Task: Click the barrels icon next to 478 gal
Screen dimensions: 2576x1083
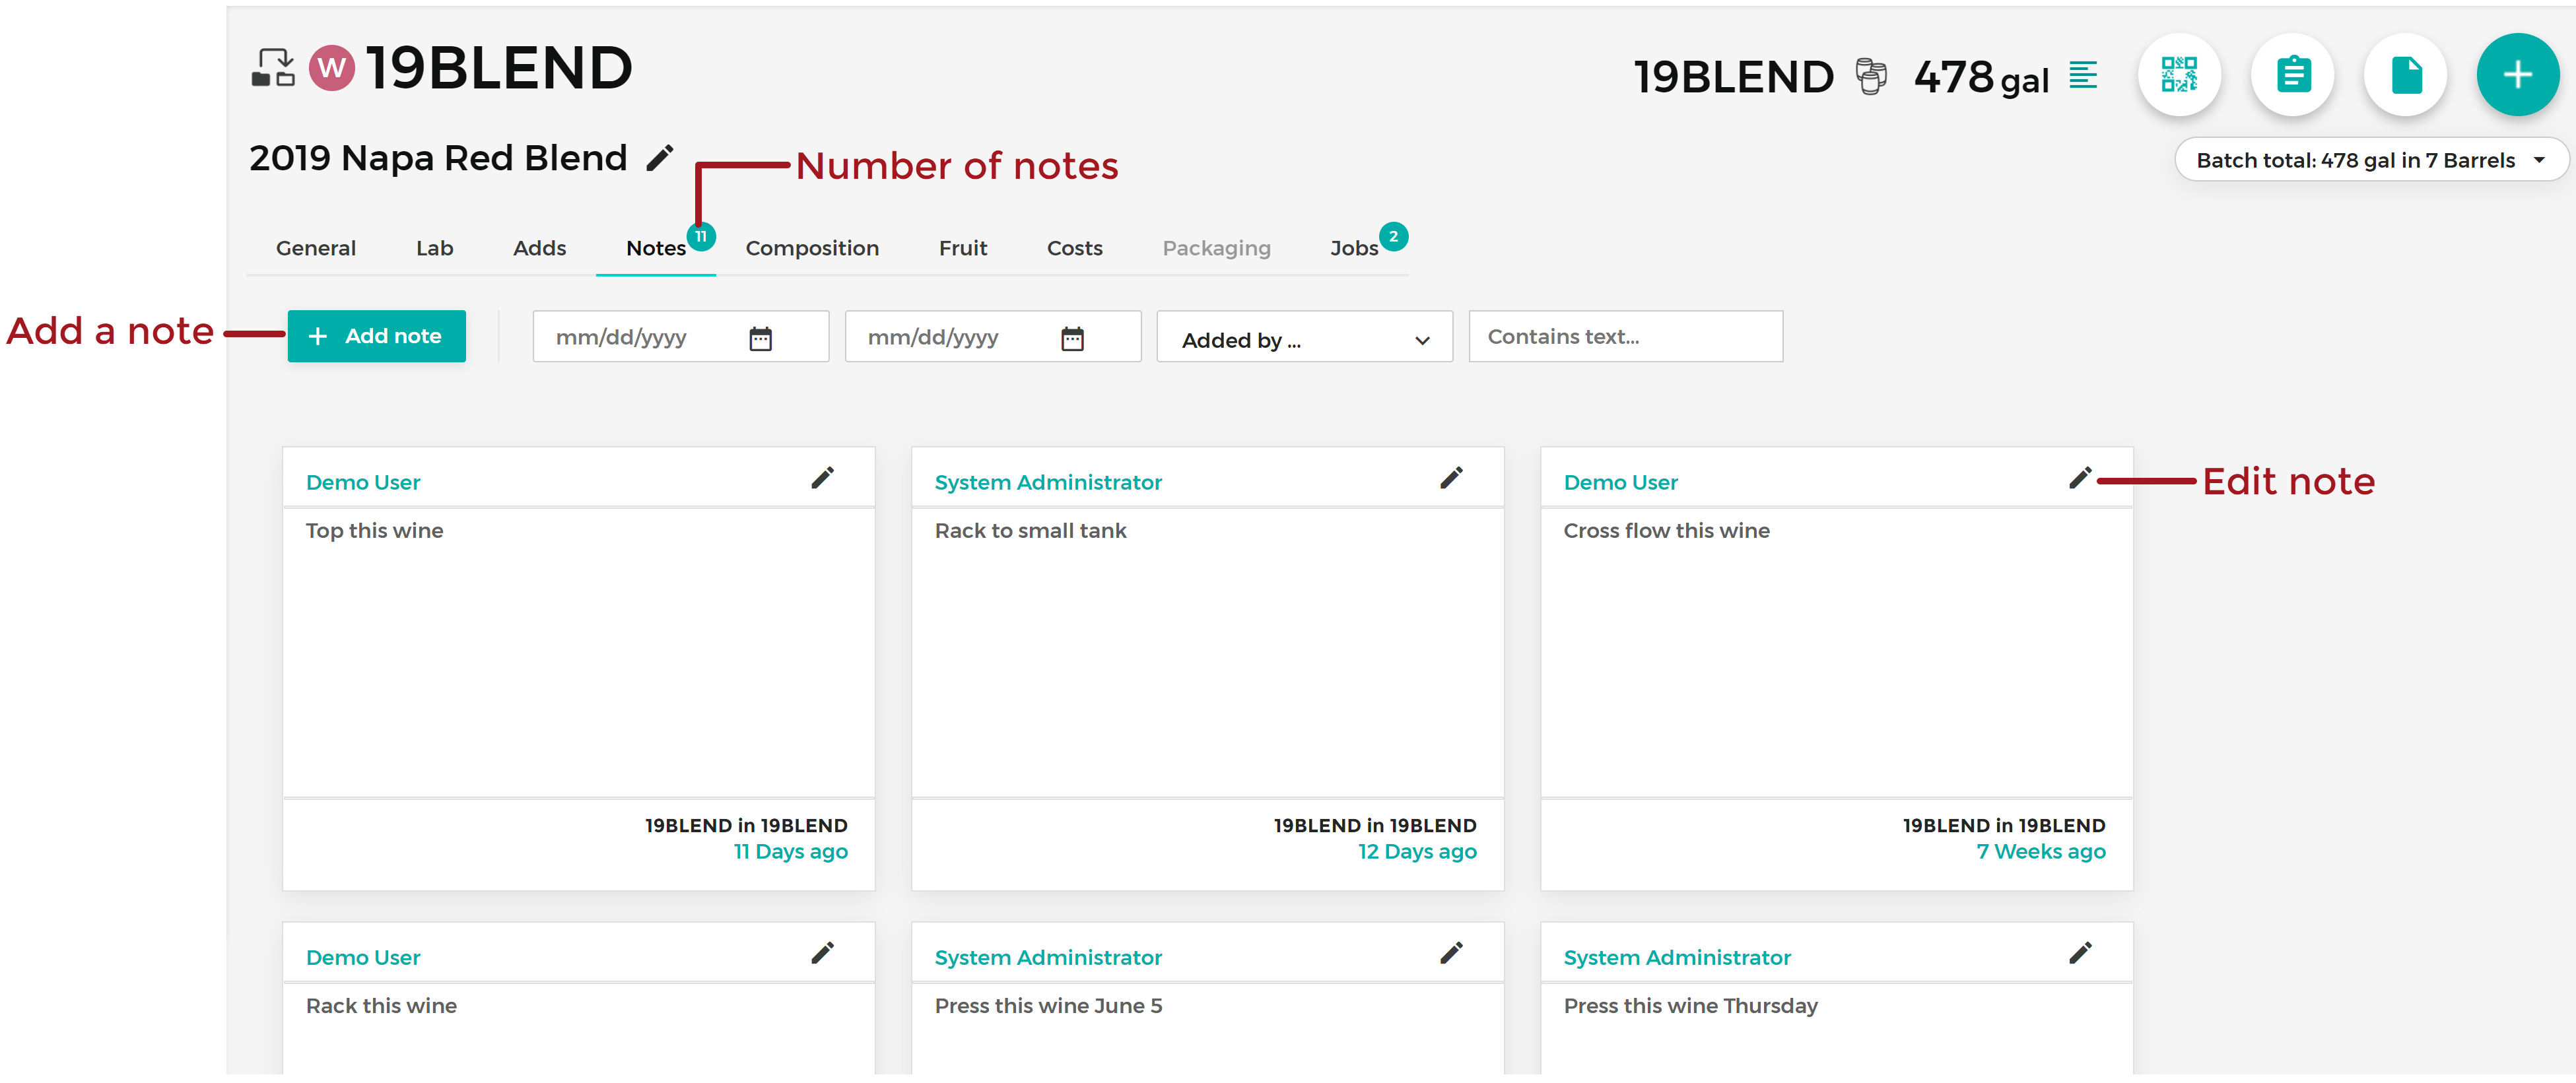Action: pyautogui.click(x=1871, y=76)
